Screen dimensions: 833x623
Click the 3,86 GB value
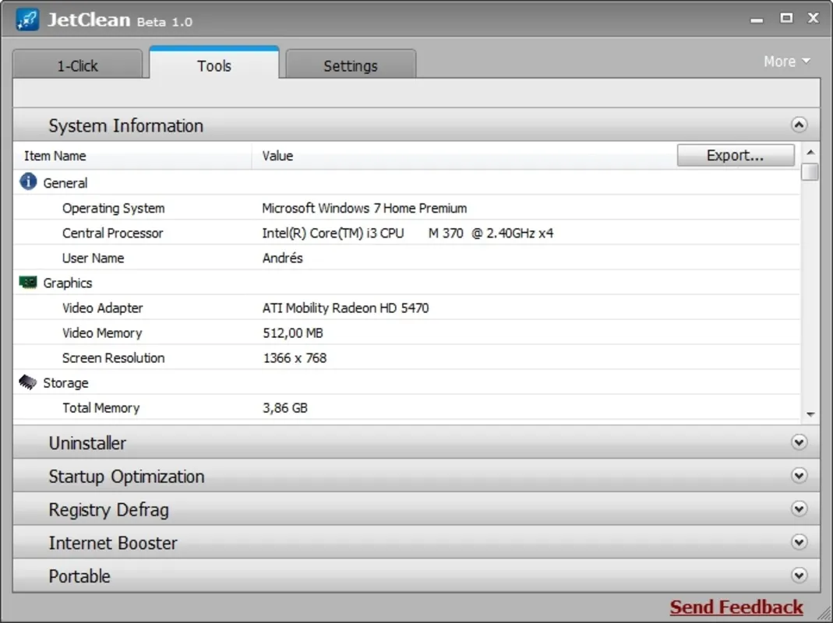pyautogui.click(x=285, y=408)
